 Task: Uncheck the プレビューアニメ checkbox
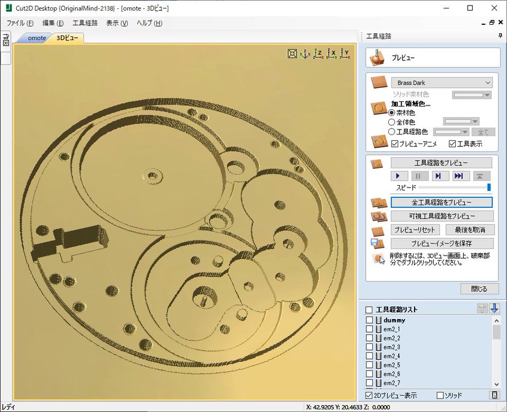(x=395, y=144)
